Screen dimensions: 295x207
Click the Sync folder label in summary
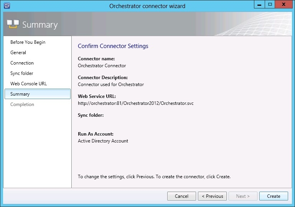[x=91, y=115]
